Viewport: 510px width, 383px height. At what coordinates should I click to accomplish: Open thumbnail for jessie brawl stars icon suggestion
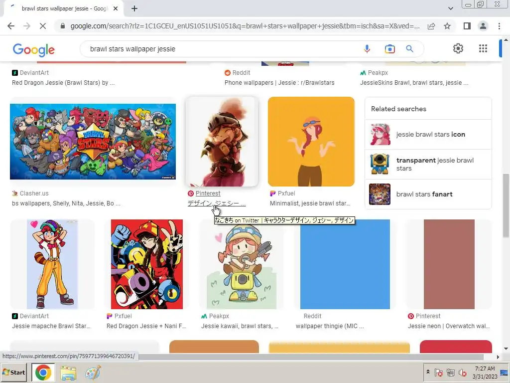tap(380, 135)
